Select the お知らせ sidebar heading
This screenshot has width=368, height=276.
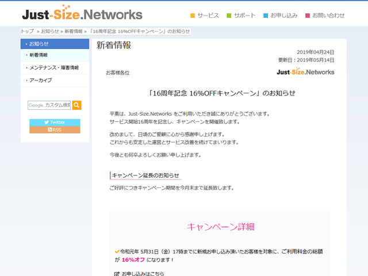[x=55, y=44]
